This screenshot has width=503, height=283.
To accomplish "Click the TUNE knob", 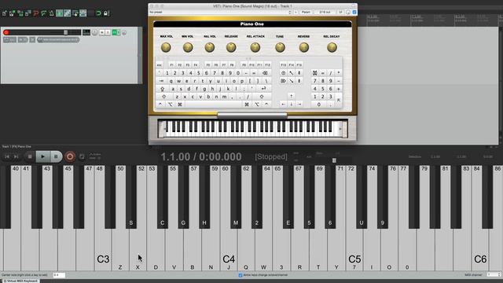I will 280,47.
